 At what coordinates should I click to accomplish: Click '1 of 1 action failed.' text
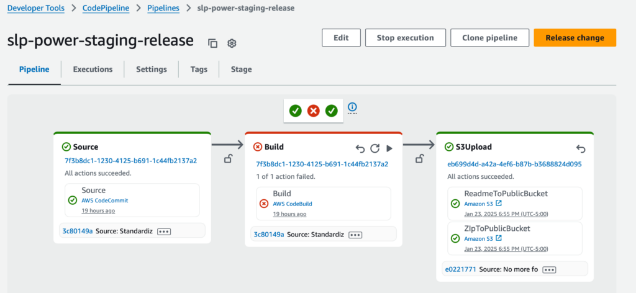[286, 177]
